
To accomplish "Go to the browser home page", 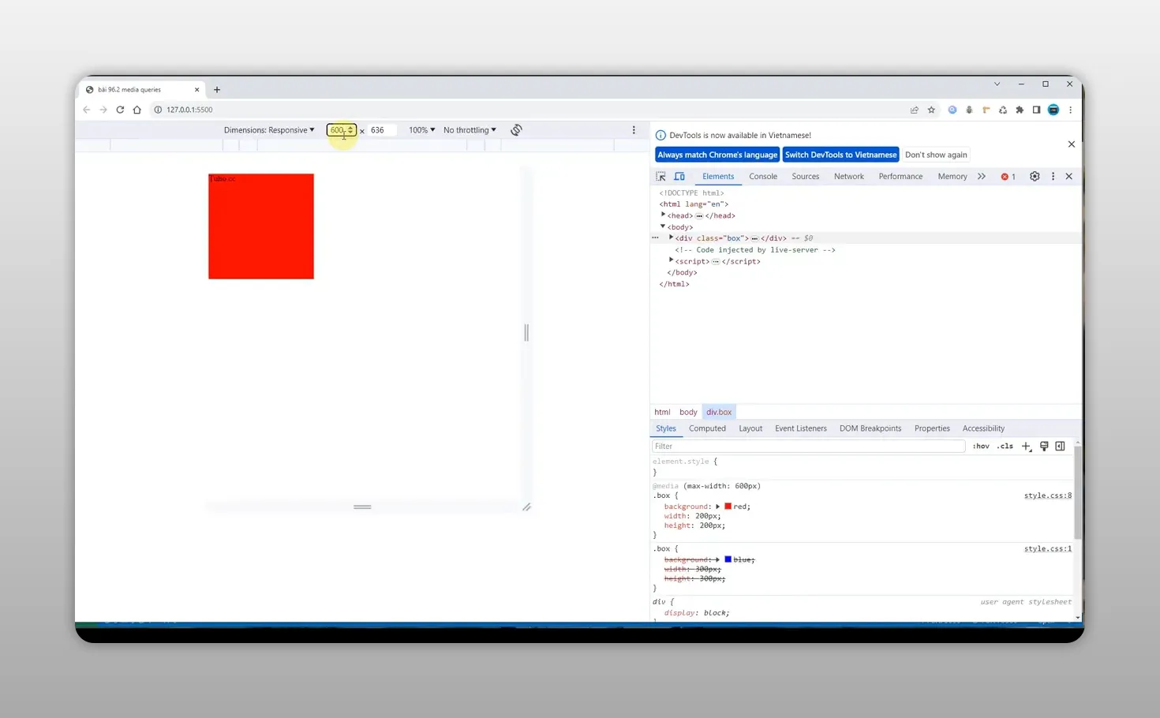I will 137,110.
